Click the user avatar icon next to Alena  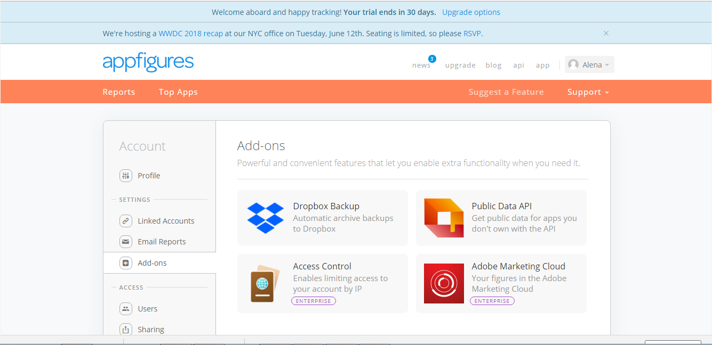pyautogui.click(x=573, y=64)
